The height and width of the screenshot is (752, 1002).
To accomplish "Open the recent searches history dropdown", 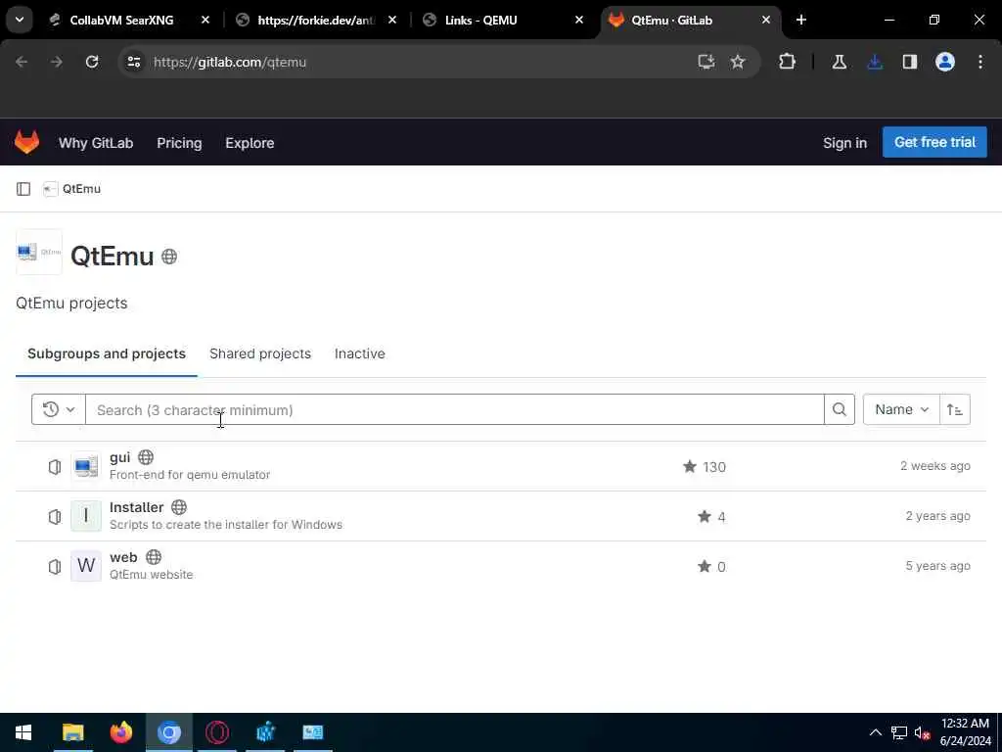I will pos(58,409).
